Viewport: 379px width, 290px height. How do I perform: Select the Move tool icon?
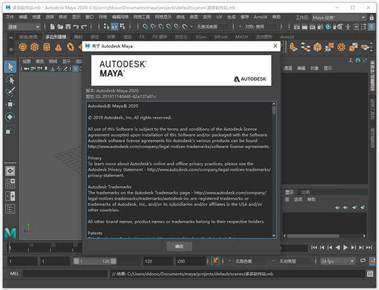coord(10,104)
